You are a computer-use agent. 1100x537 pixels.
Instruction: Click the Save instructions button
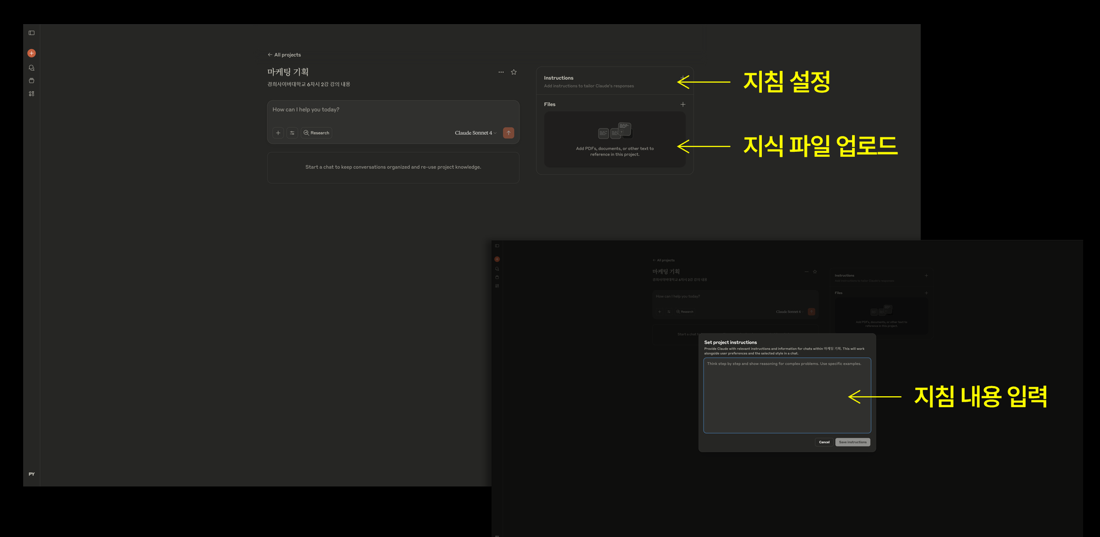853,442
